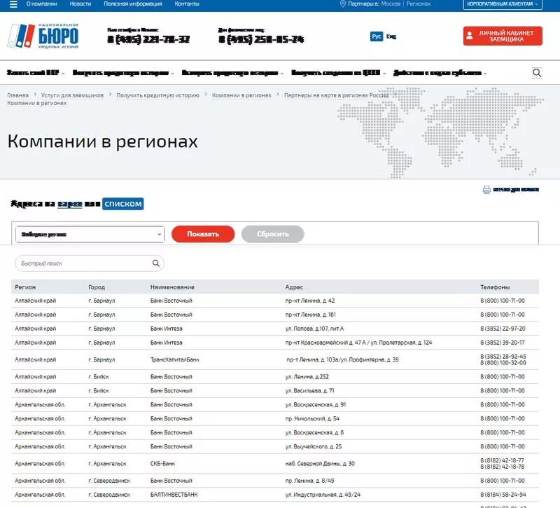
Task: Switch language to Eng
Action: coord(391,36)
